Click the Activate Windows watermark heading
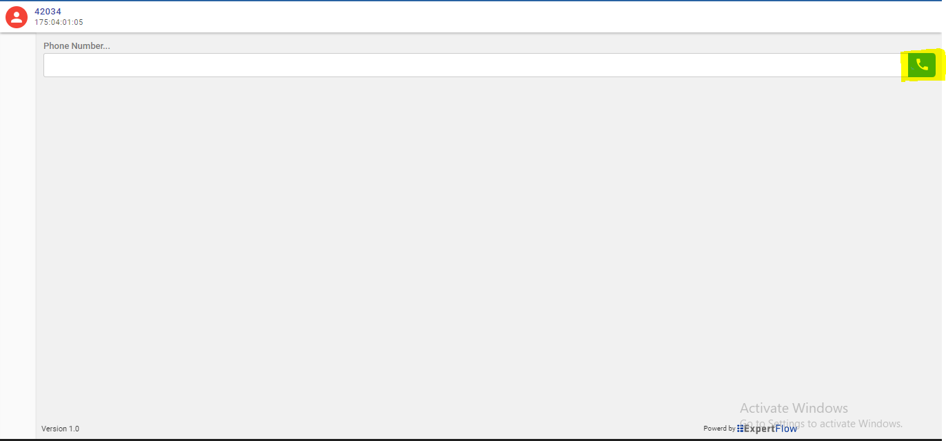 coord(794,408)
